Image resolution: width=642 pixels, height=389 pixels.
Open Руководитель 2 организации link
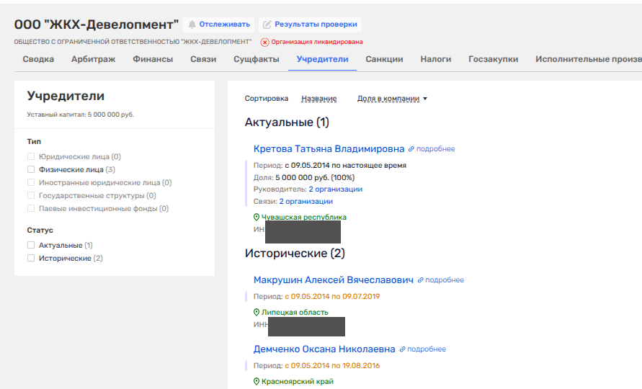[x=335, y=189]
